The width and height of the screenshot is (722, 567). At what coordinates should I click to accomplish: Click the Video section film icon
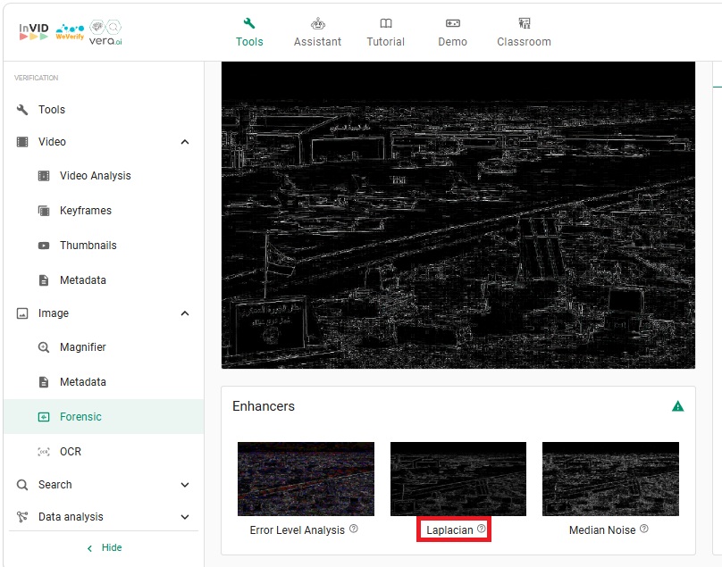(22, 142)
